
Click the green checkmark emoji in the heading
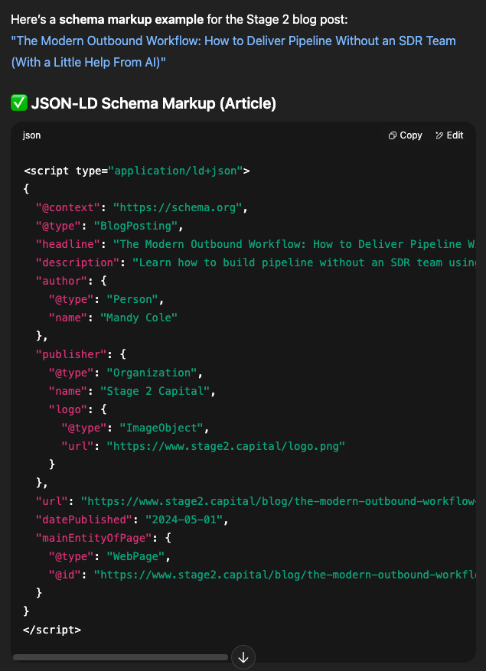(x=19, y=103)
